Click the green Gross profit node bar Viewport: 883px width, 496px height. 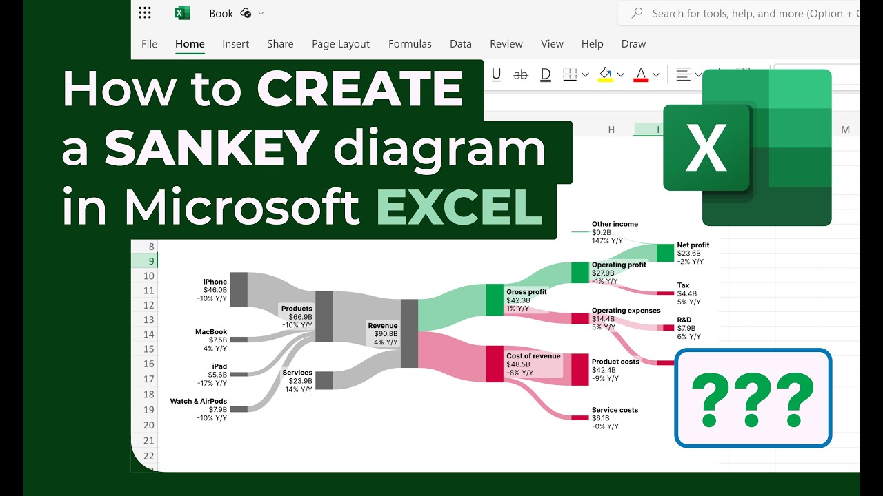[x=495, y=300]
